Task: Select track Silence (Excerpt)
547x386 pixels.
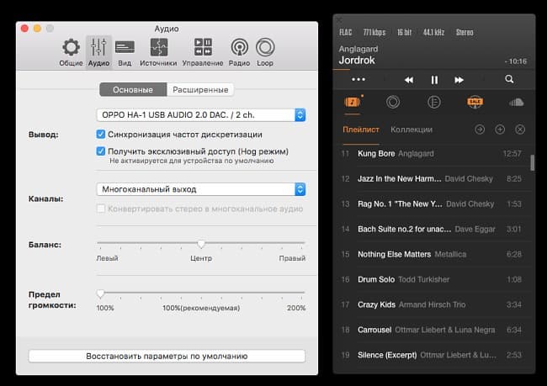Action: 432,355
